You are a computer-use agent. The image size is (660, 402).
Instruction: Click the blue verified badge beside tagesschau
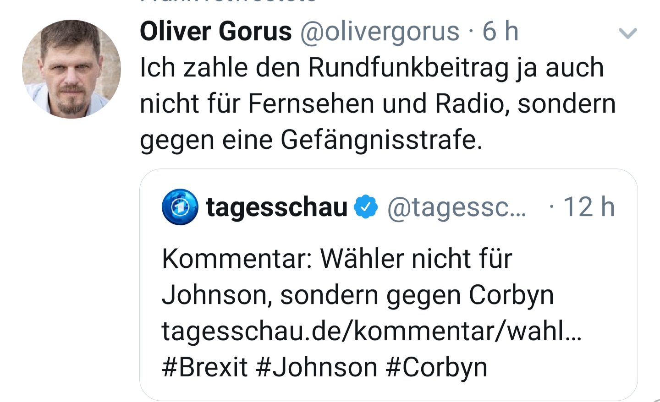pyautogui.click(x=366, y=207)
